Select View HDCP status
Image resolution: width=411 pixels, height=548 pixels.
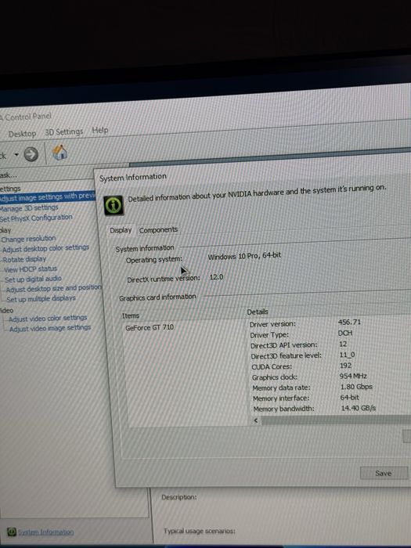pos(31,269)
